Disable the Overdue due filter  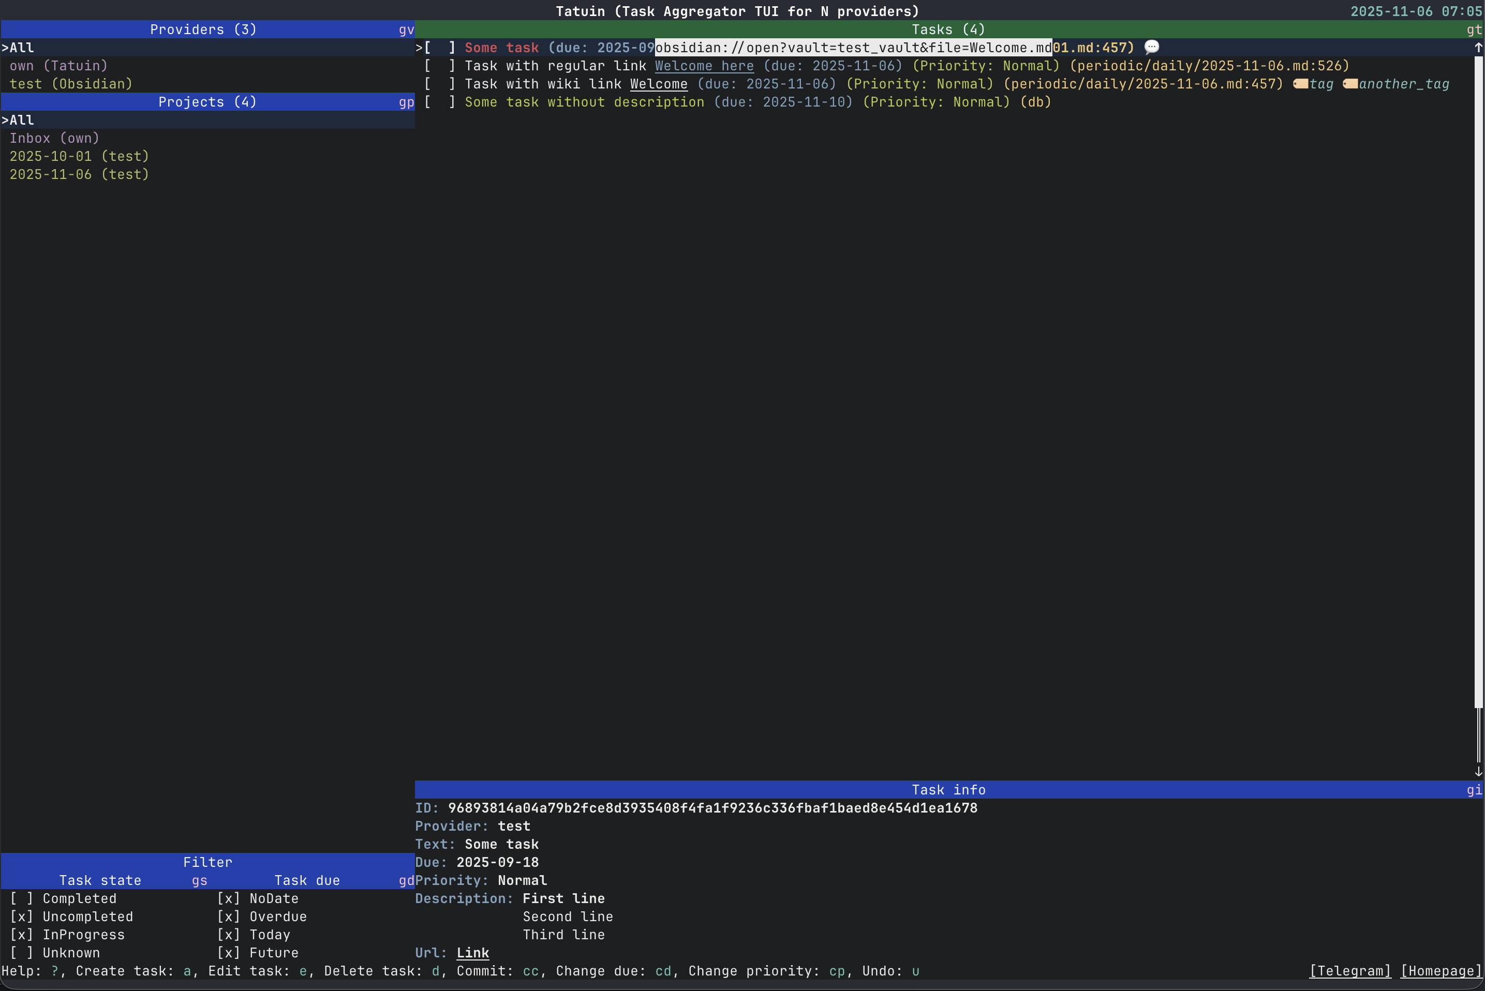tap(228, 917)
